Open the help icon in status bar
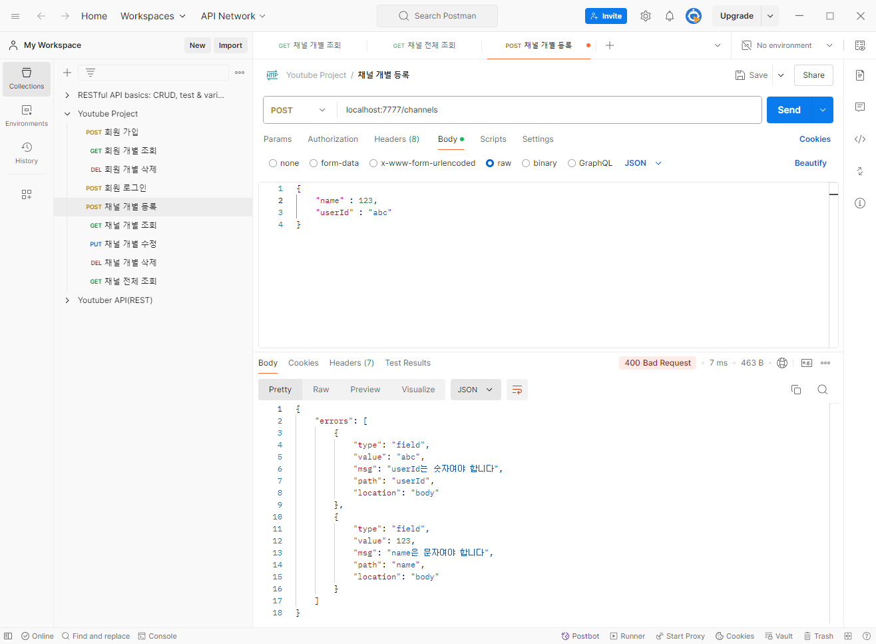 (866, 636)
